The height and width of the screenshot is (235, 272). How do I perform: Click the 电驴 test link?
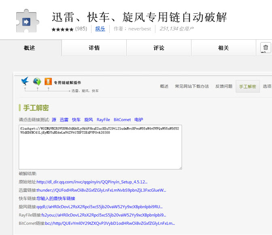138,120
